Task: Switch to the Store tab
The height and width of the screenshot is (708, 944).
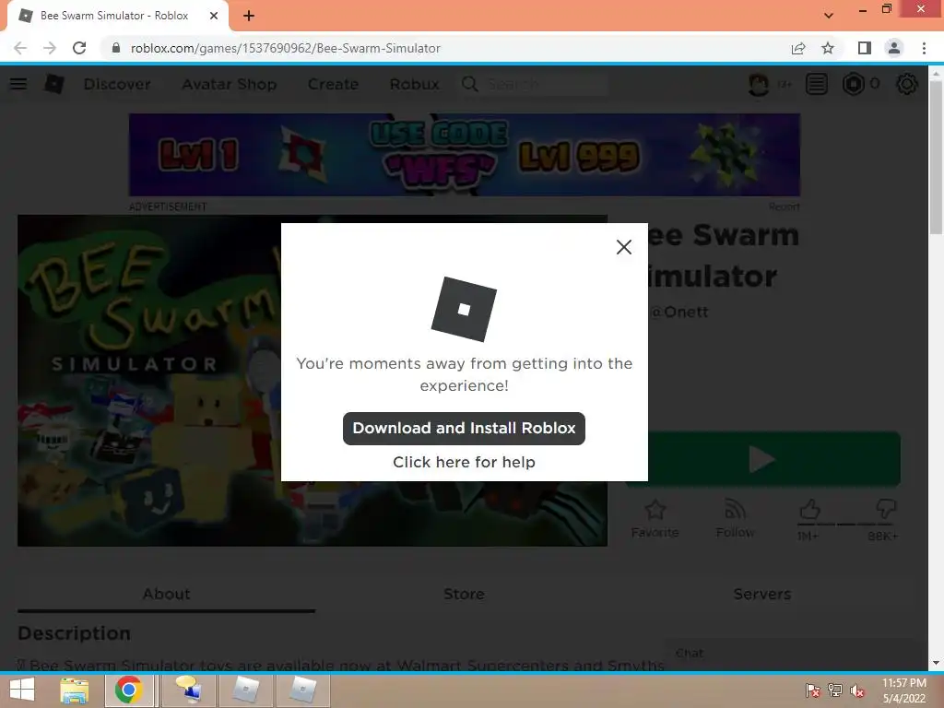Action: (x=464, y=595)
